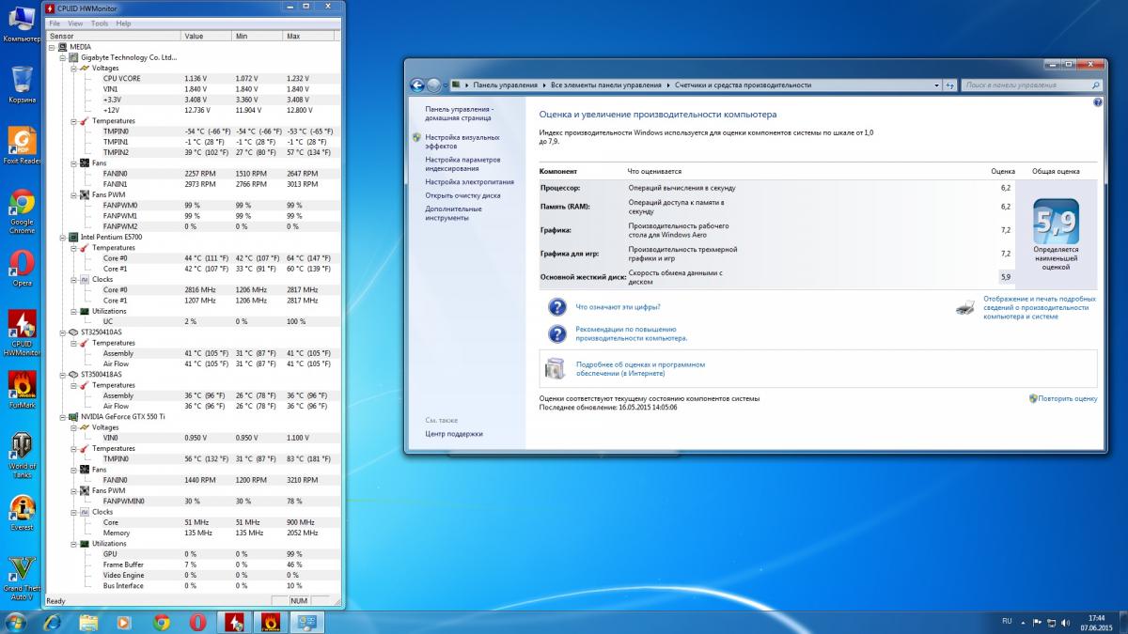Collapse the ST3500418AS drive node
The height and width of the screenshot is (634, 1128).
coord(62,374)
